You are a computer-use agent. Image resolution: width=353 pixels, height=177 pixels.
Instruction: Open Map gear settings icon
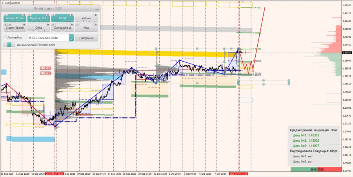coord(96,24)
